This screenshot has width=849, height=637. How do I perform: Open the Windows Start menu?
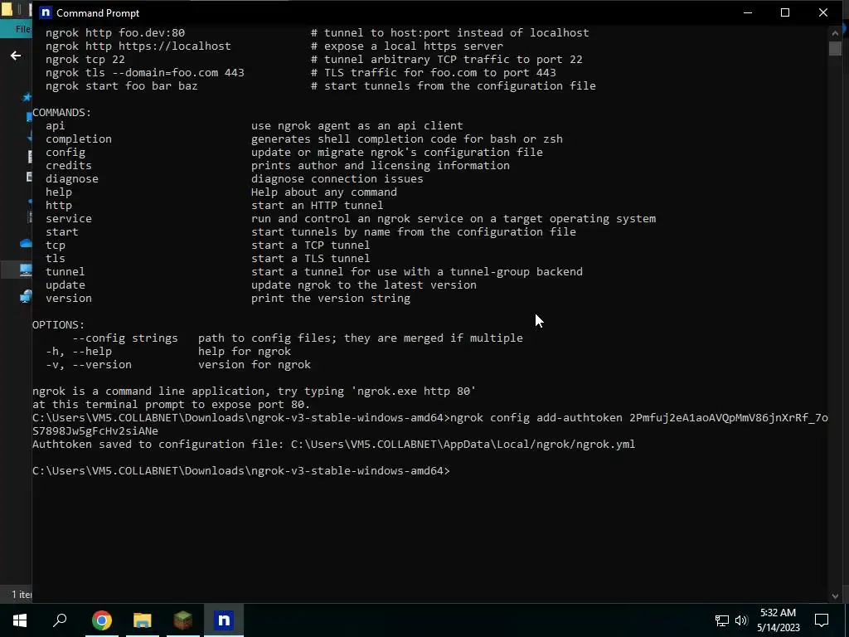coord(20,620)
